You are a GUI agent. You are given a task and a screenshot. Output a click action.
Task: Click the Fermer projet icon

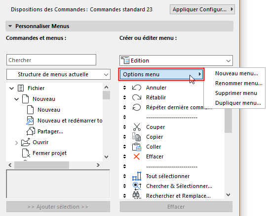coord(26,153)
